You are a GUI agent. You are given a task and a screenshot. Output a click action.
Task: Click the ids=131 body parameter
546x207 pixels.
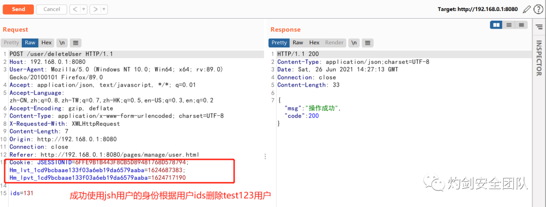(21, 193)
